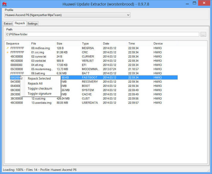Click the 22.59.57 time cell
212x174 pixels.
(133, 103)
